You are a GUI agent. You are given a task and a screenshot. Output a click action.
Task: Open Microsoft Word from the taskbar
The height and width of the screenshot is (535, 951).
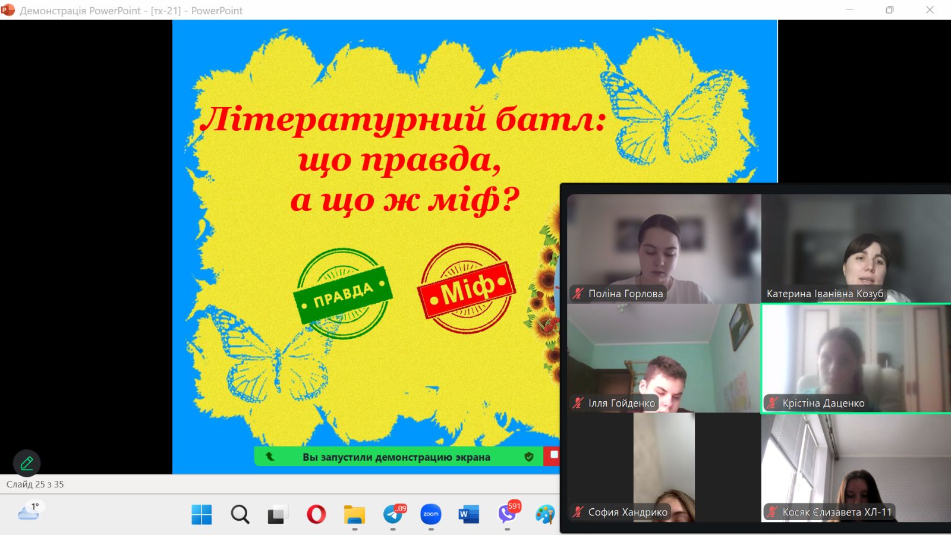468,514
